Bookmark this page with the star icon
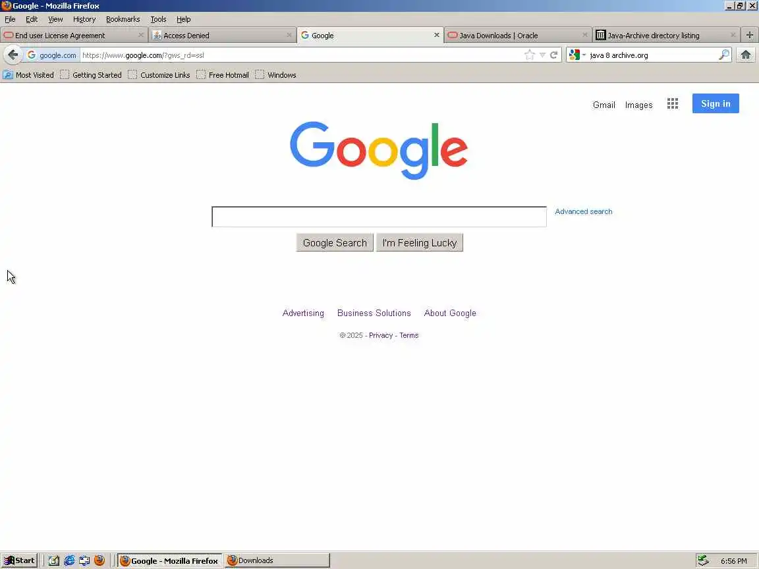The width and height of the screenshot is (759, 569). 530,55
